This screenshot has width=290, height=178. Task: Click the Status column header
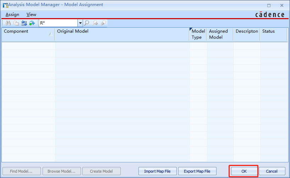pyautogui.click(x=274, y=34)
